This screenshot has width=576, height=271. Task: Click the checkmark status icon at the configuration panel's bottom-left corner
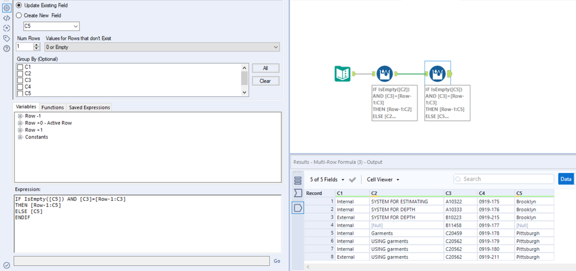pyautogui.click(x=6, y=265)
